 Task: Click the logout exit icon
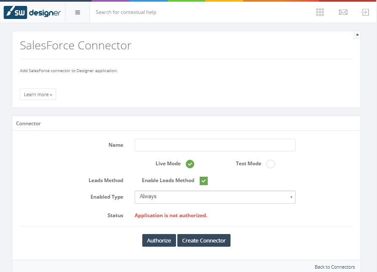[x=365, y=12]
